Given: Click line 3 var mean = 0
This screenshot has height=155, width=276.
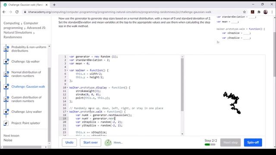Looking at the screenshot, I should (x=79, y=64).
